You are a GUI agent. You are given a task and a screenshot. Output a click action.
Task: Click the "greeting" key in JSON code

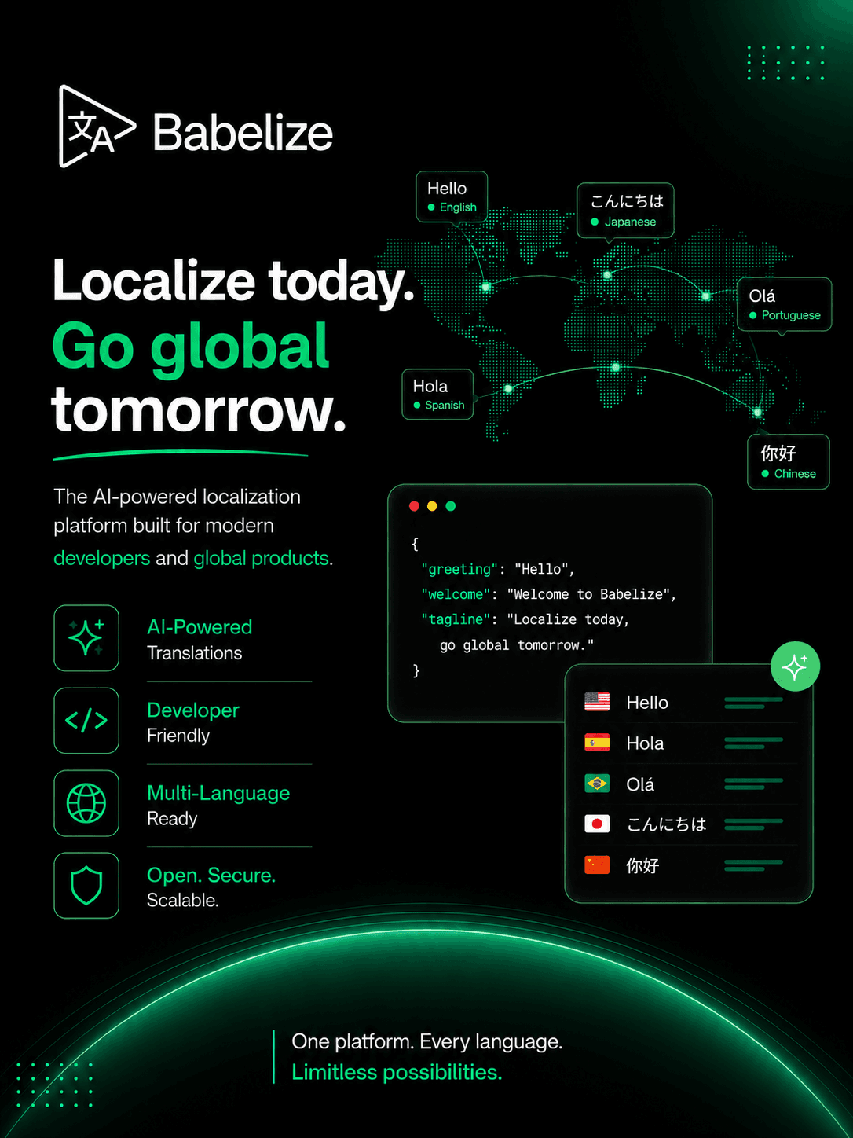(459, 569)
